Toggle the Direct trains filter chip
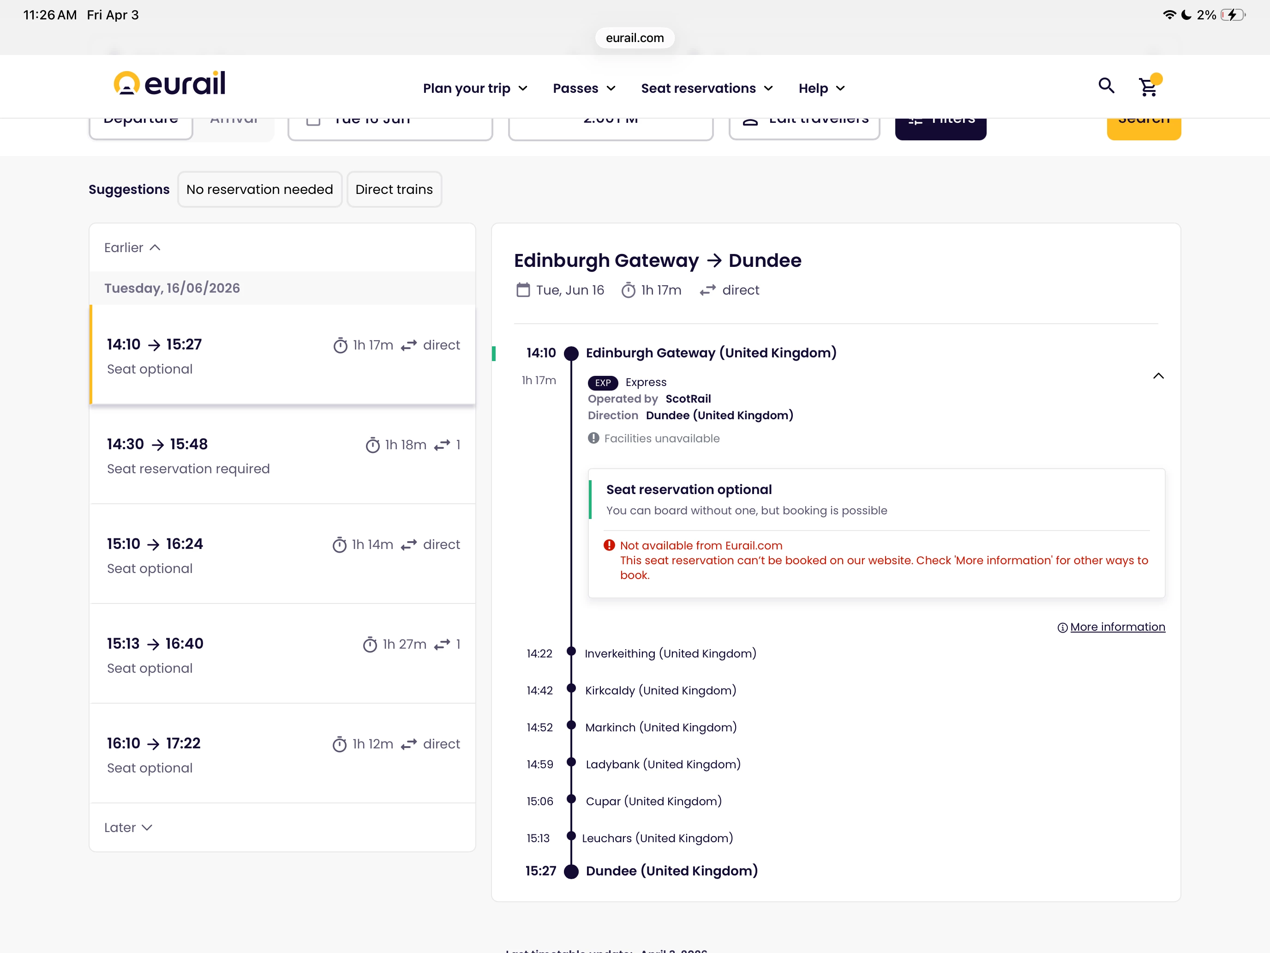Screen dimensions: 1270x953 (x=394, y=190)
